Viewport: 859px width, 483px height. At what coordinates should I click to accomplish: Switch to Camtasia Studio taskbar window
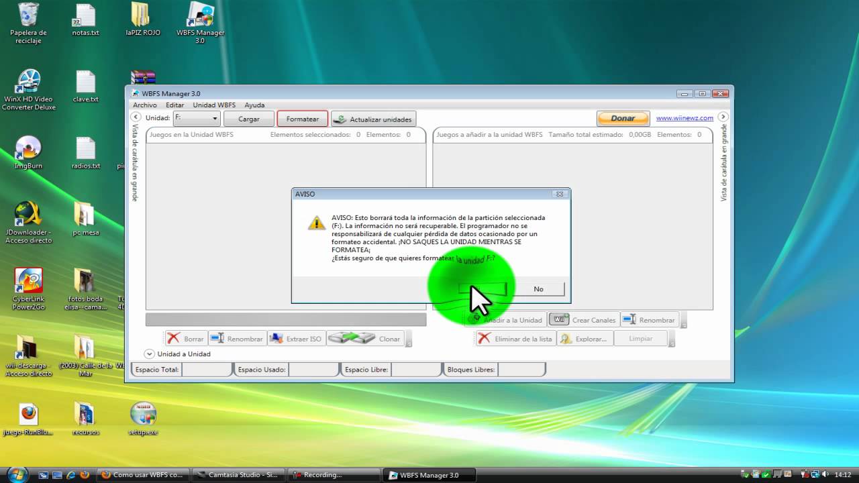[238, 475]
